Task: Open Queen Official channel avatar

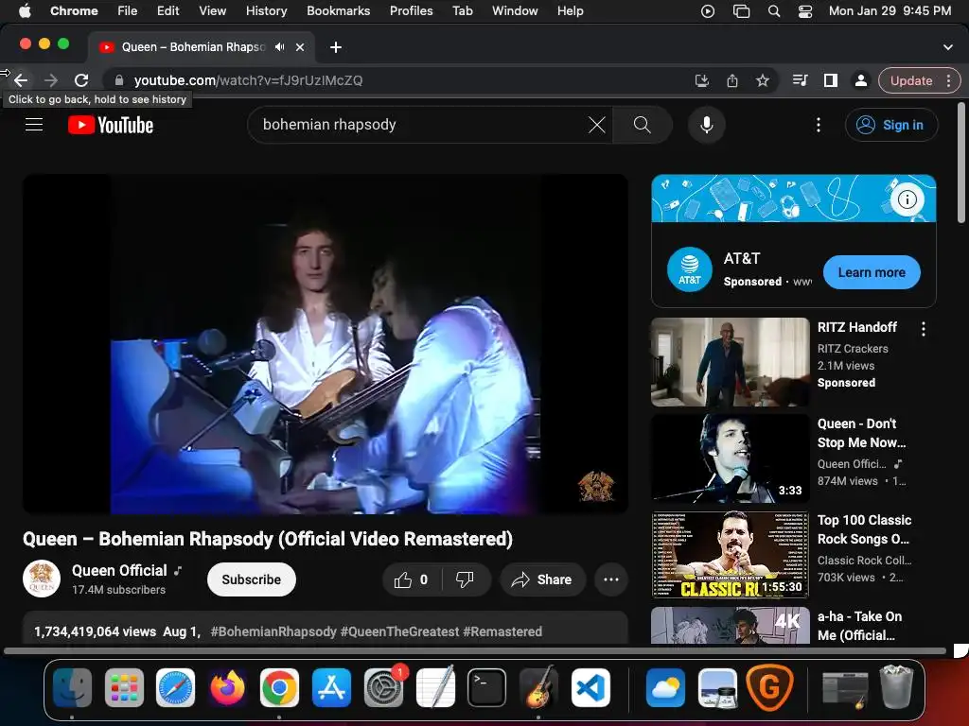Action: (x=42, y=579)
